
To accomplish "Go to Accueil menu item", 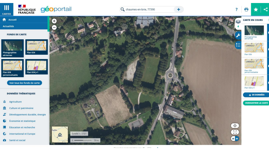I will tap(12, 20).
